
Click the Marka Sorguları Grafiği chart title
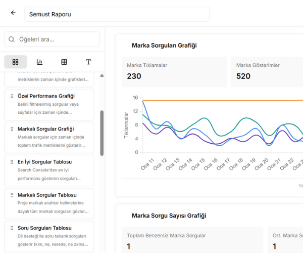click(x=164, y=46)
